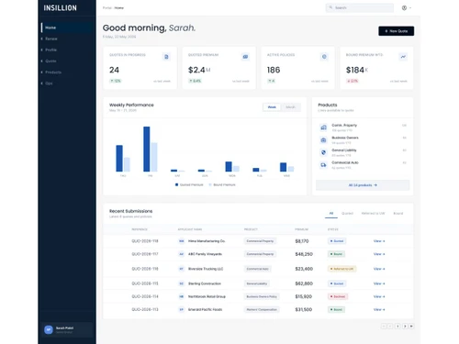Select page 1 in pagination
Image resolution: width=459 pixels, height=344 pixels.
[397, 327]
